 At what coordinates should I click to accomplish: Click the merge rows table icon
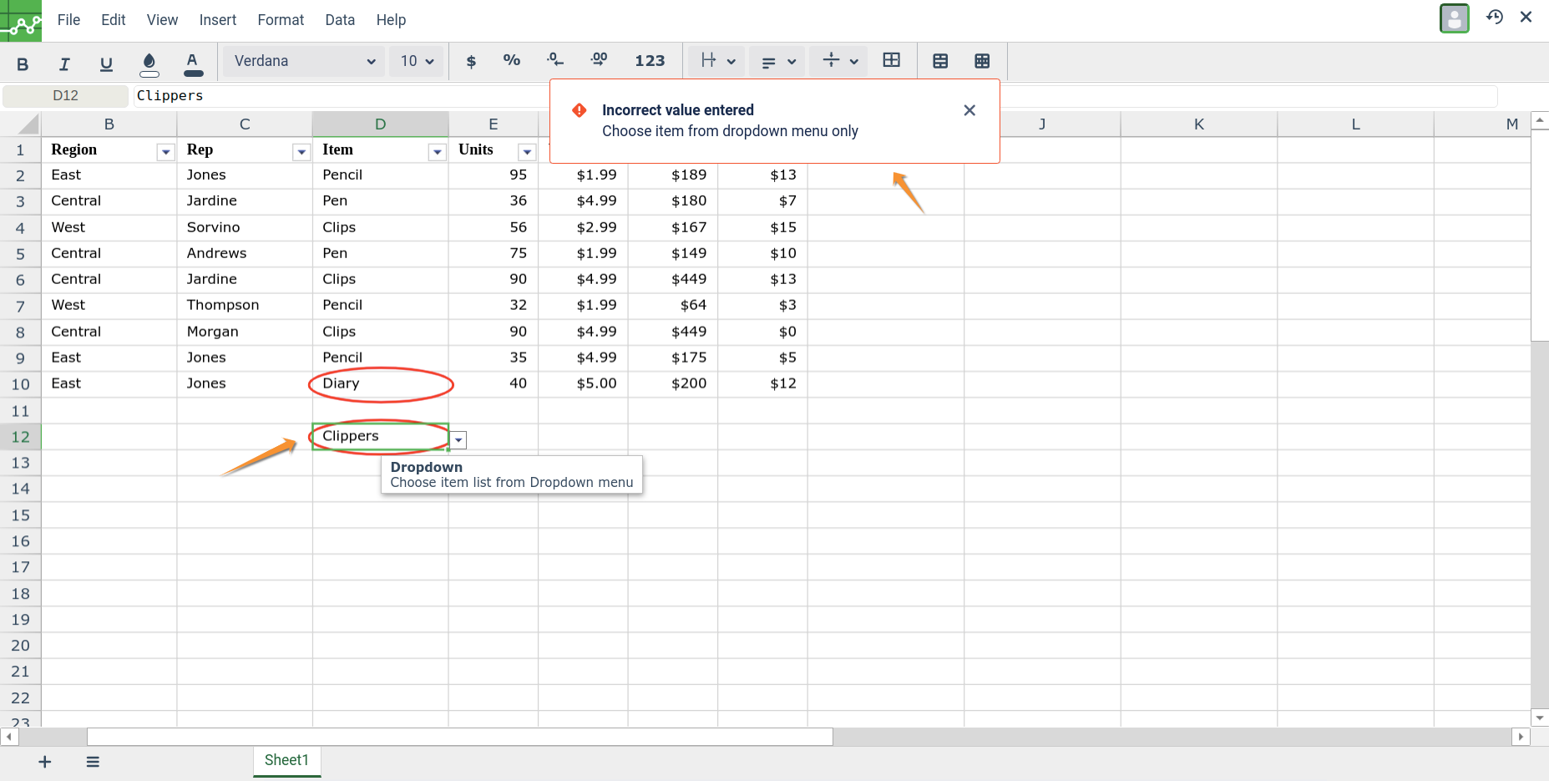click(940, 61)
